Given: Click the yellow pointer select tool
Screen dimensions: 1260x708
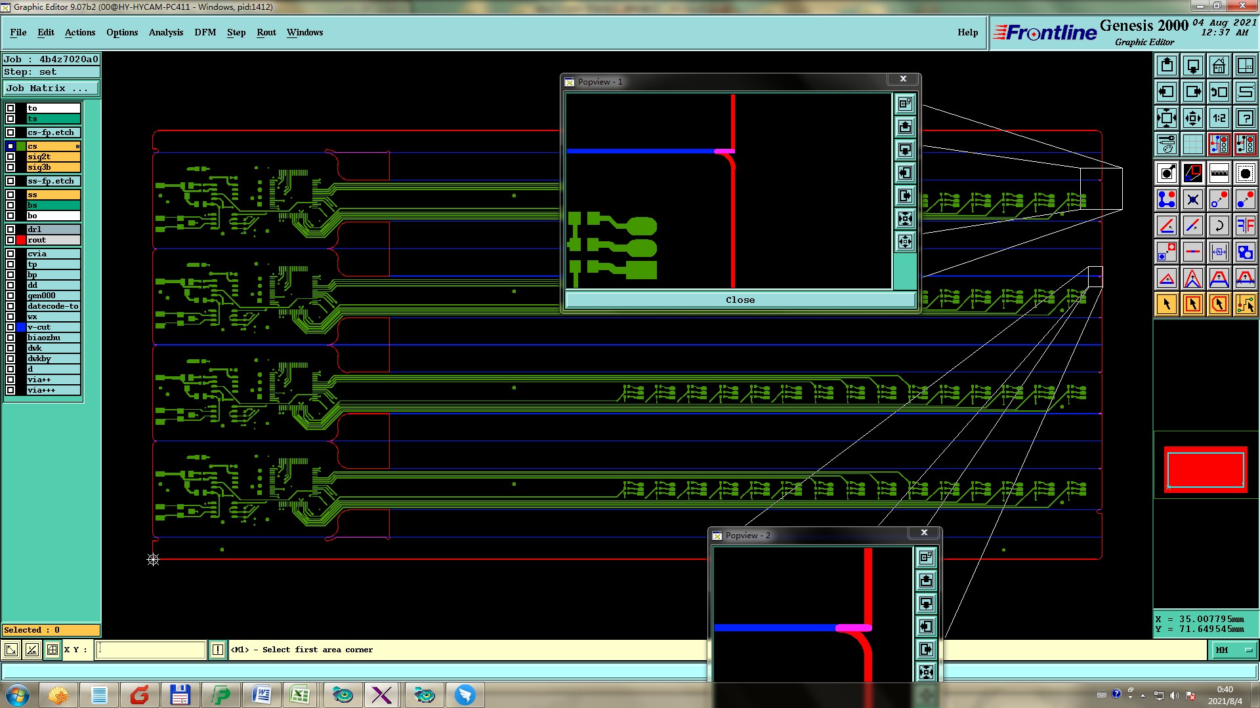Looking at the screenshot, I should click(x=1167, y=304).
